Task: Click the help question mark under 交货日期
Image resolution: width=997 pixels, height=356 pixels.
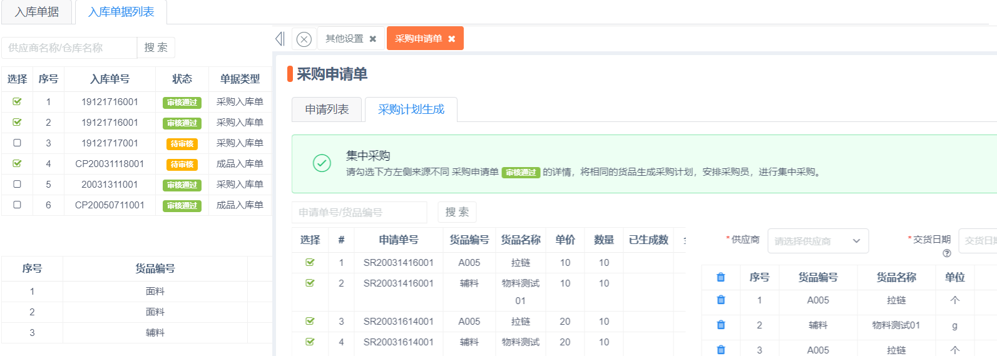Action: pos(946,253)
